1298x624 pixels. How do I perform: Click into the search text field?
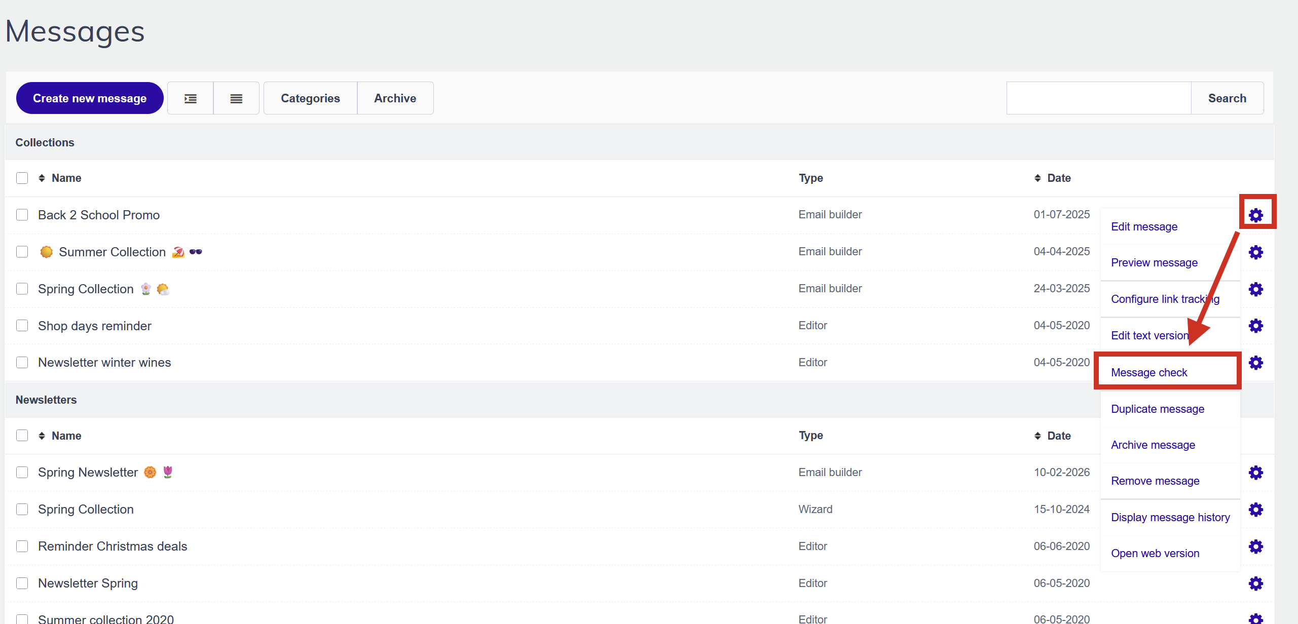click(x=1098, y=98)
